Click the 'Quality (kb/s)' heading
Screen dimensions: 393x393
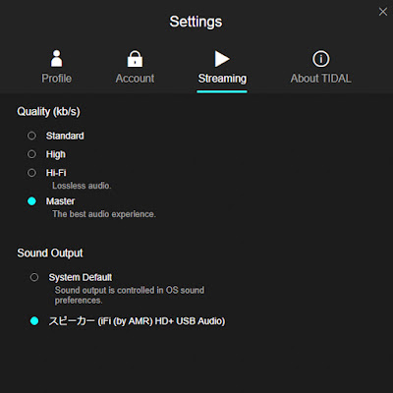(x=48, y=112)
